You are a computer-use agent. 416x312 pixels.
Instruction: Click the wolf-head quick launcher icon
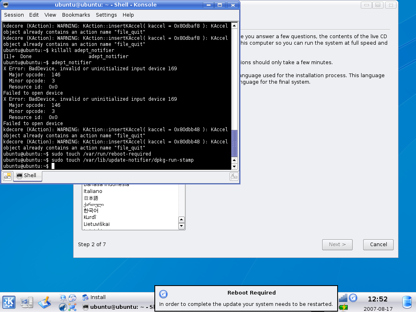(63, 307)
